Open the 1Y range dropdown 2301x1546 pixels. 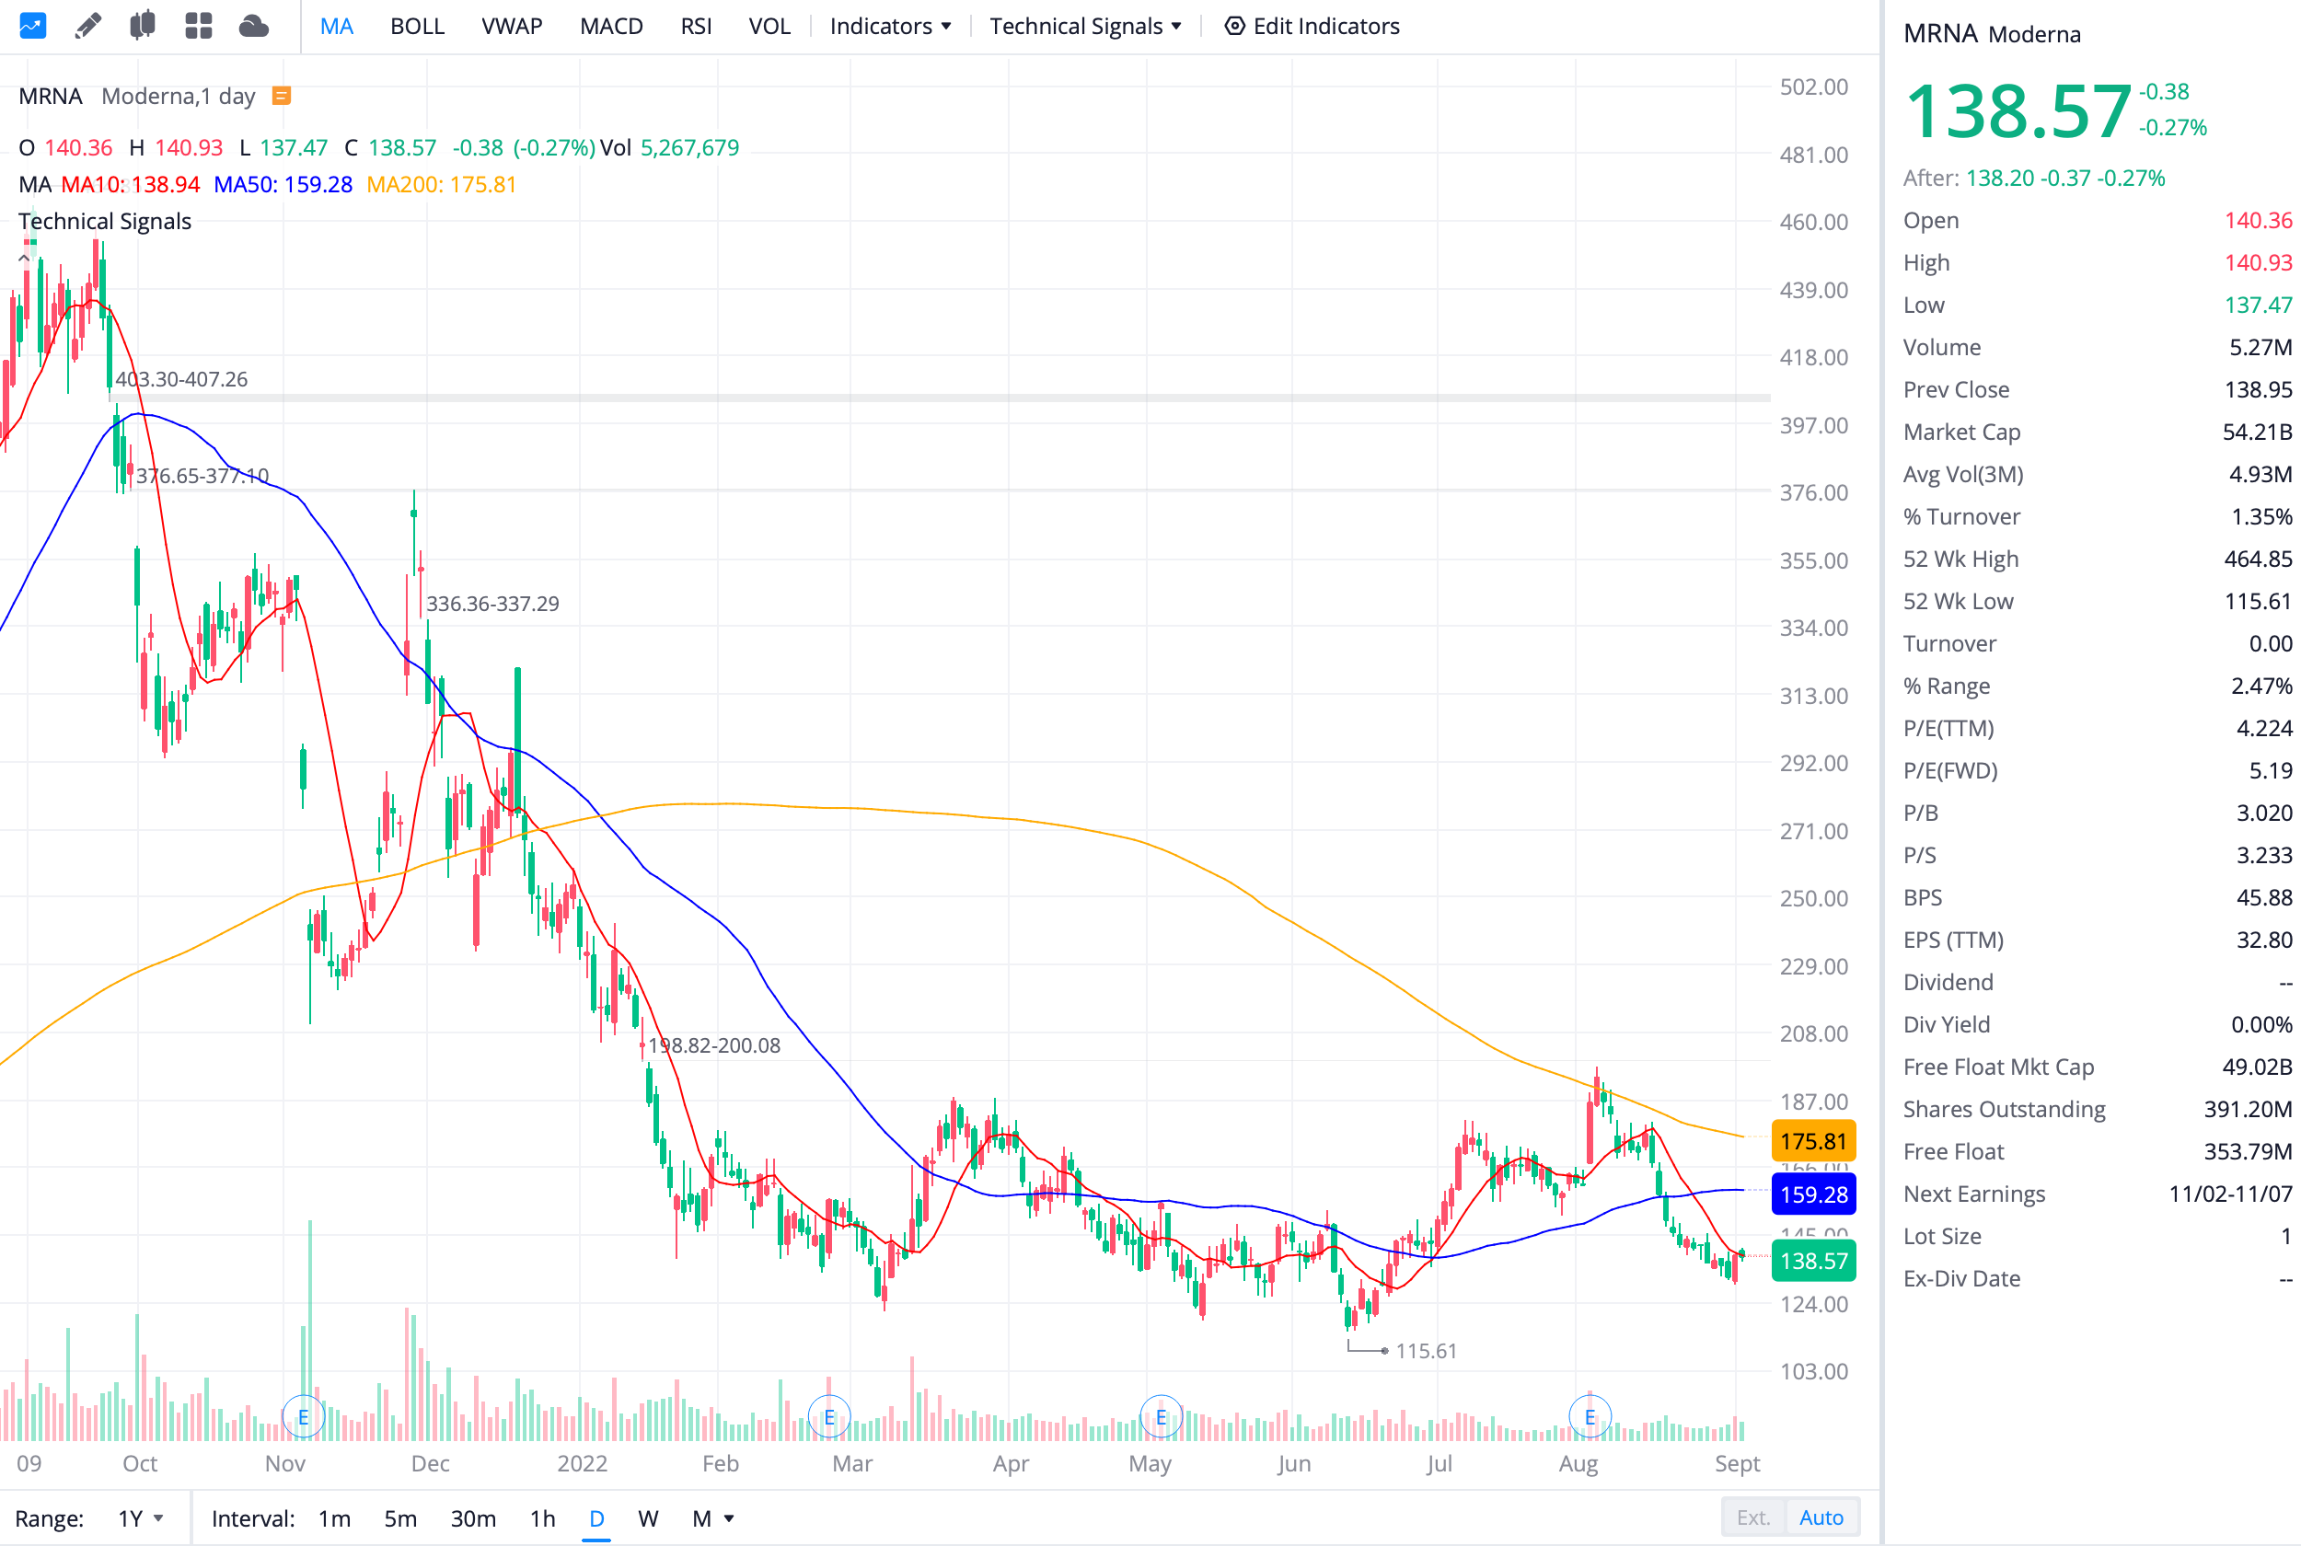[x=140, y=1517]
